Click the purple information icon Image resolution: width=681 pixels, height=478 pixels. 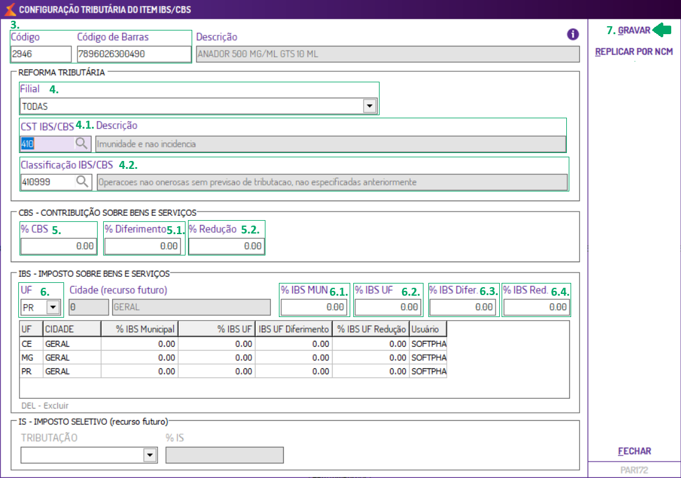572,35
